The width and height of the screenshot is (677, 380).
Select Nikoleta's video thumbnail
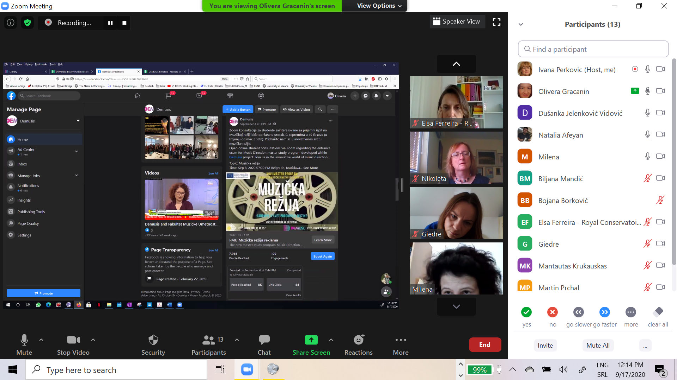[x=456, y=158]
